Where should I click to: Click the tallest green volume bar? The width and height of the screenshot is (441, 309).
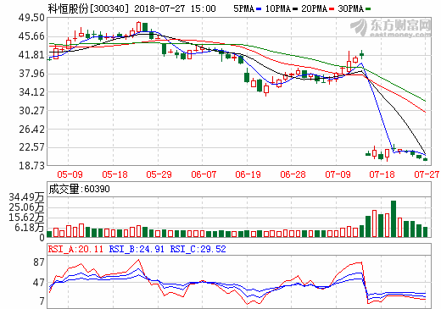(394, 218)
